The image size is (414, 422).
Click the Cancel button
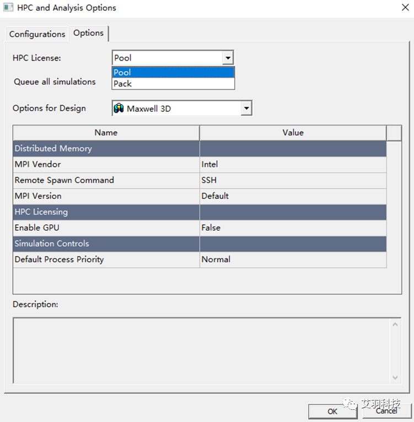[386, 411]
